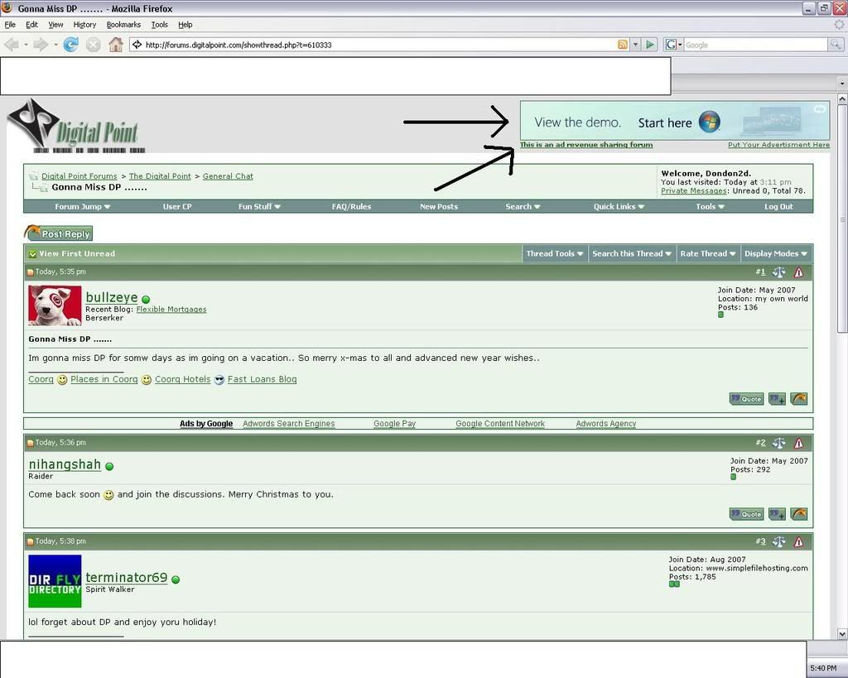Click the vertical scrollbar down arrow
848x678 pixels.
click(x=842, y=633)
